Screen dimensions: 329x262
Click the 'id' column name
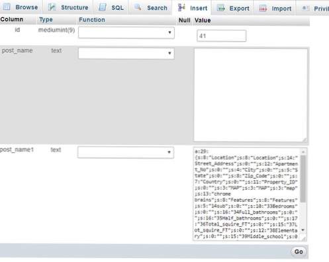[17, 30]
